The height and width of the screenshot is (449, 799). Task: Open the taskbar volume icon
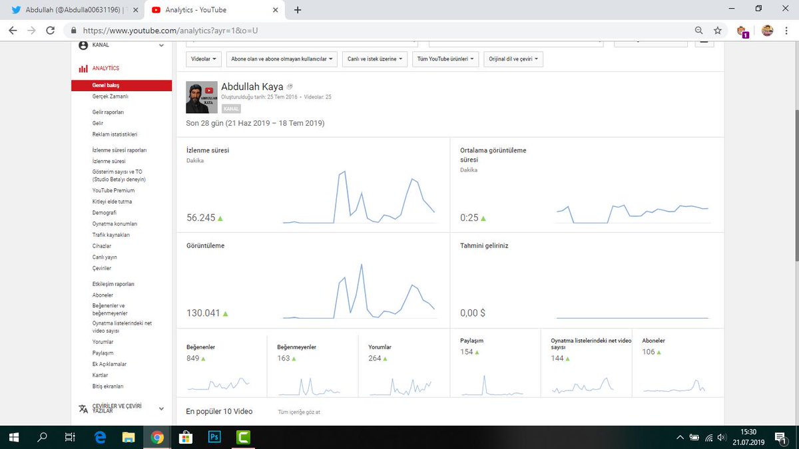[x=722, y=437]
